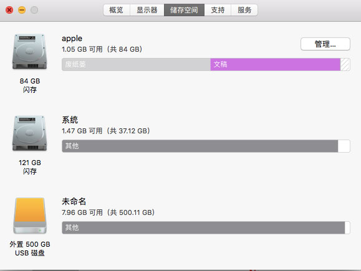
Task: Click the apple 84 GB flash drive icon
Action: tap(30, 52)
